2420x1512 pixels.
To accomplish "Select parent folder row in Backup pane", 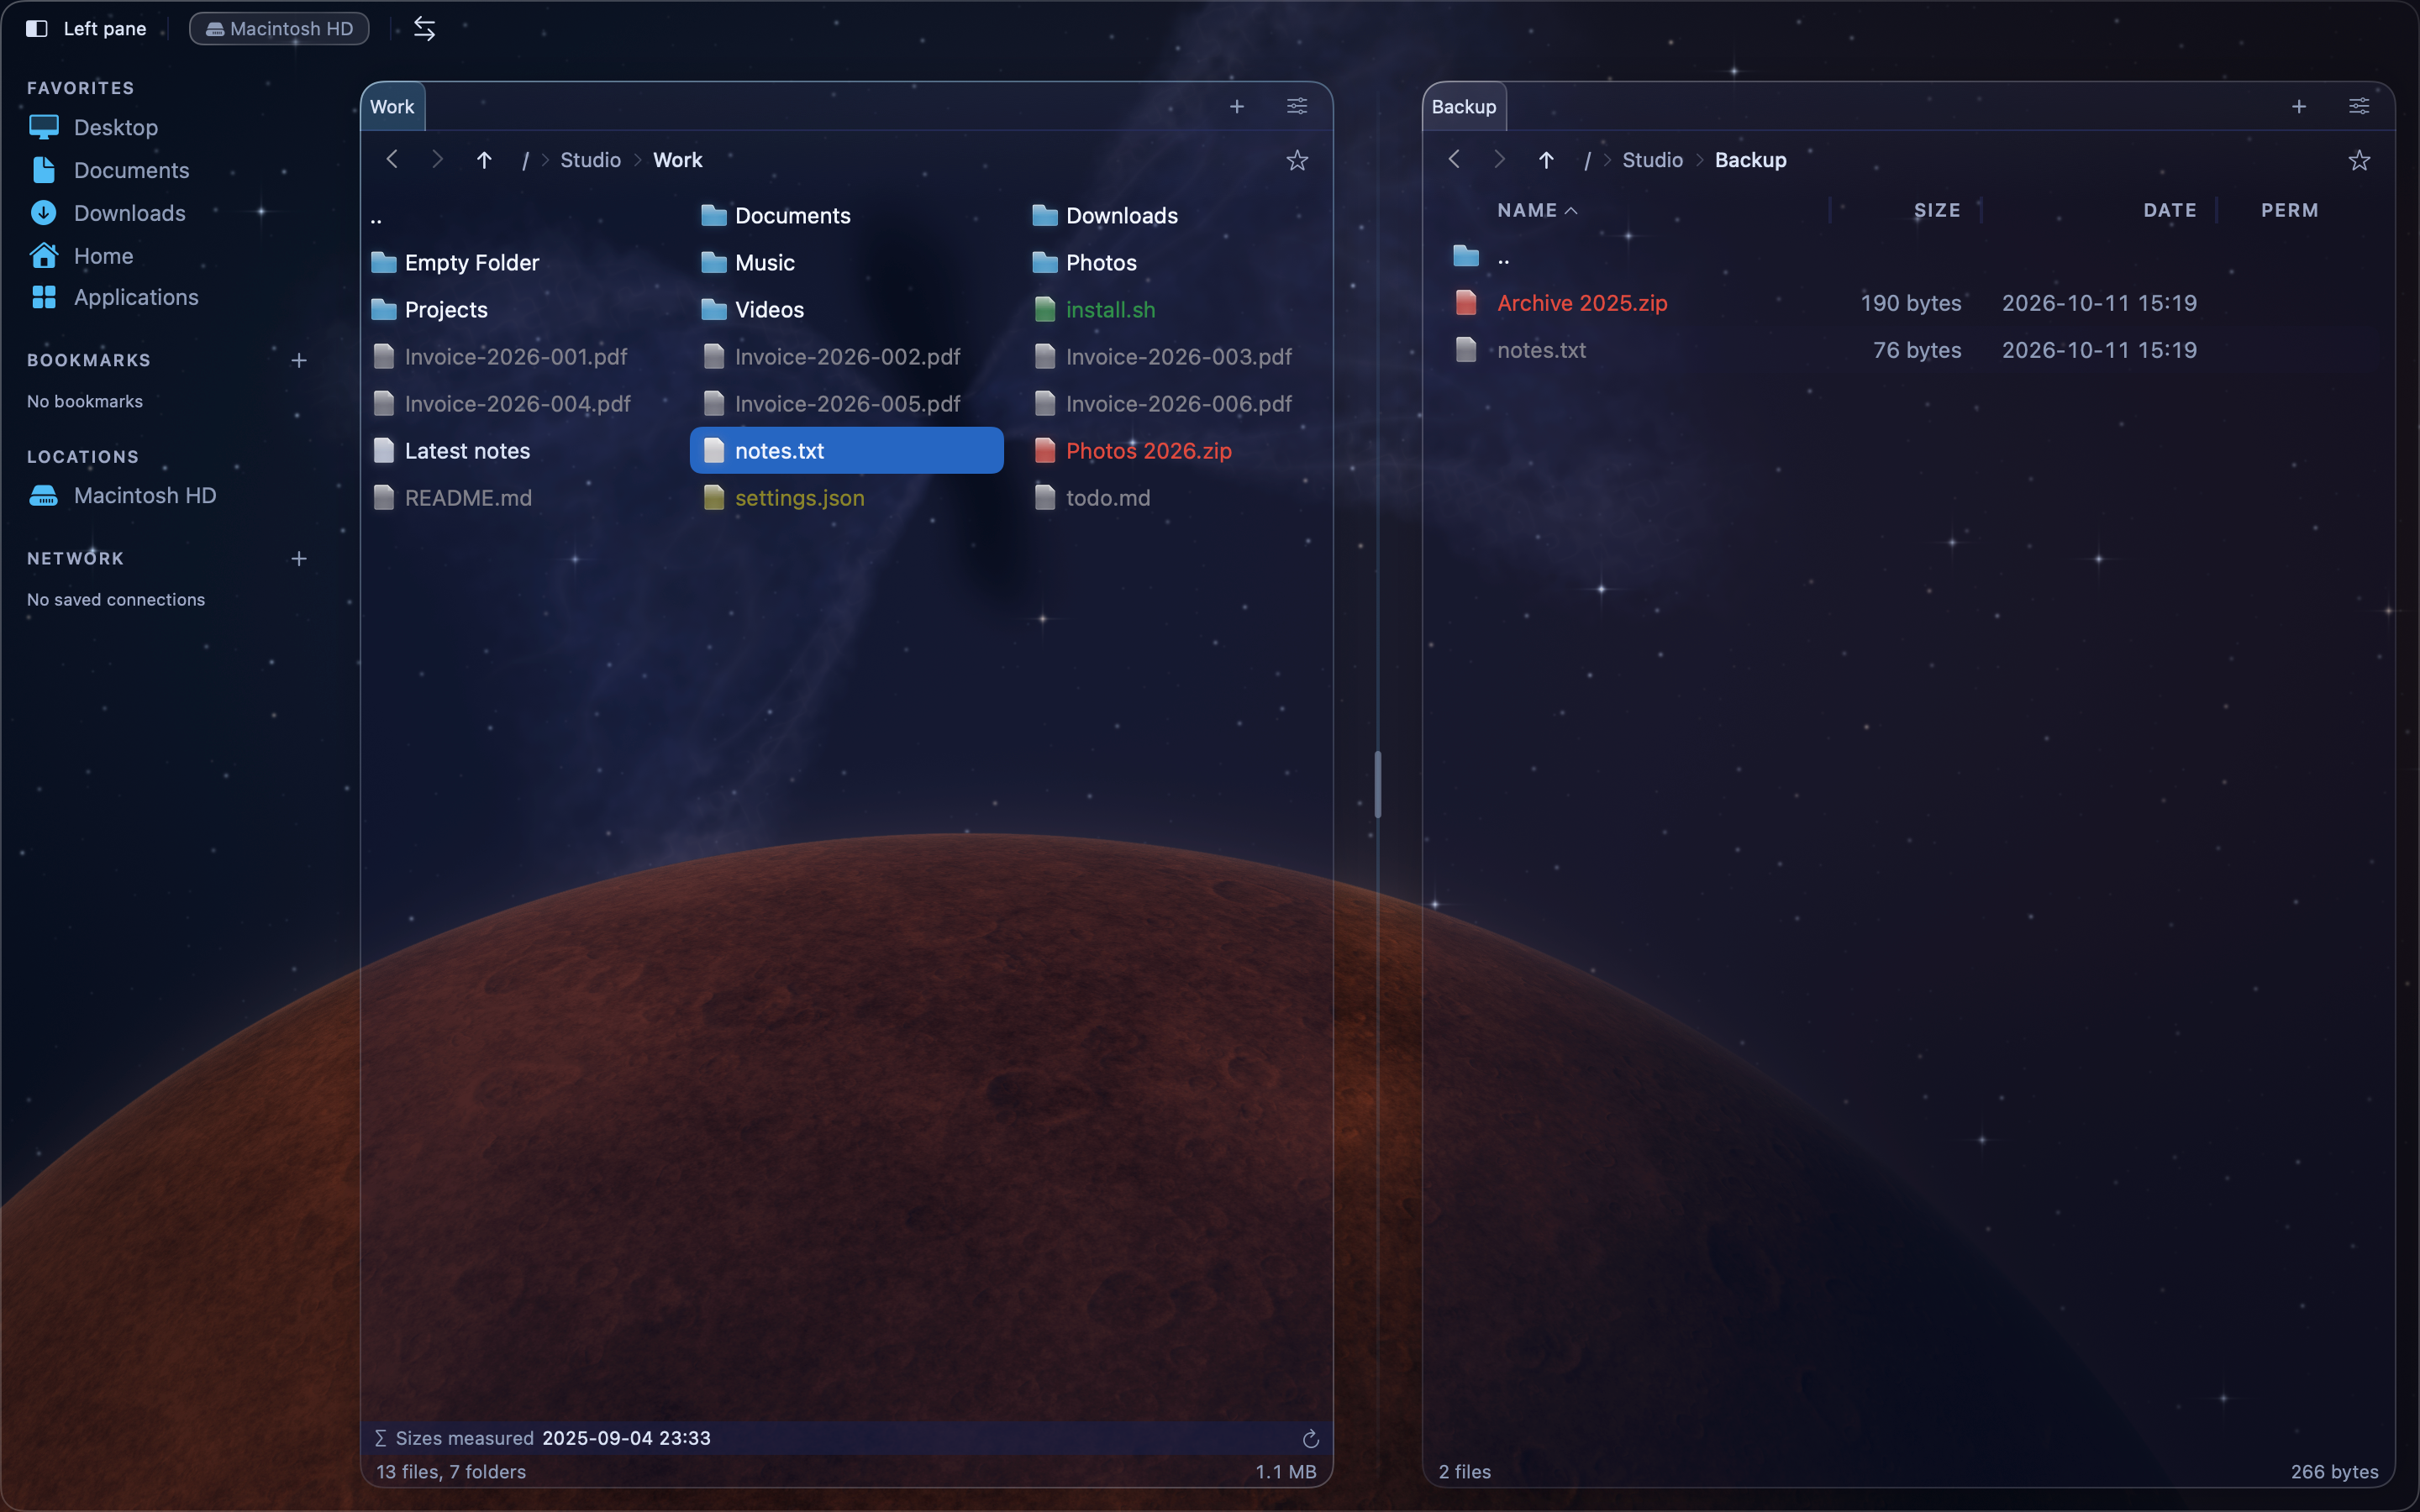I will pyautogui.click(x=1908, y=257).
